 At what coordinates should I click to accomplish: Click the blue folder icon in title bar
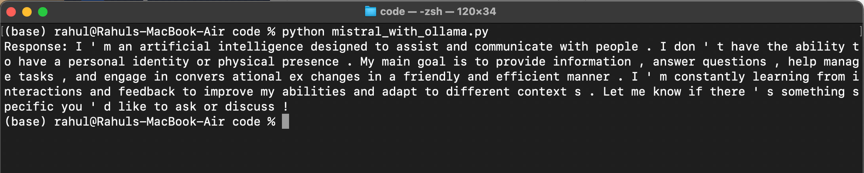click(x=370, y=11)
